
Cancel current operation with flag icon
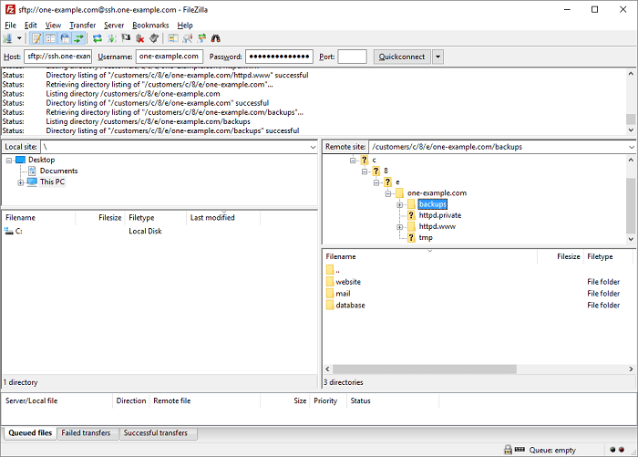(126, 38)
